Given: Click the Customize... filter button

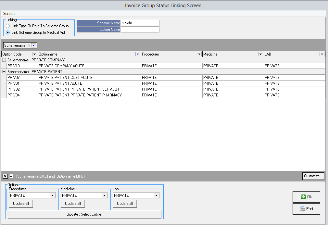Looking at the screenshot, I should click(313, 176).
